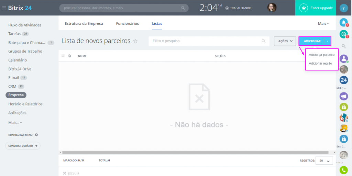Sort by the Nome column header

pos(82,56)
